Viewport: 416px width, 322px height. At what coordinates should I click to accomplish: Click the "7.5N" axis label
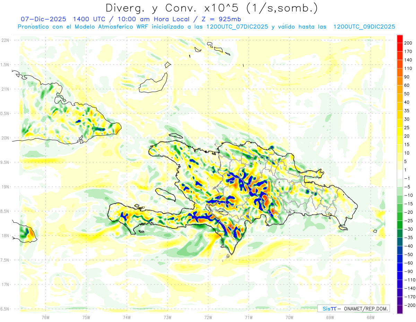tap(5, 260)
